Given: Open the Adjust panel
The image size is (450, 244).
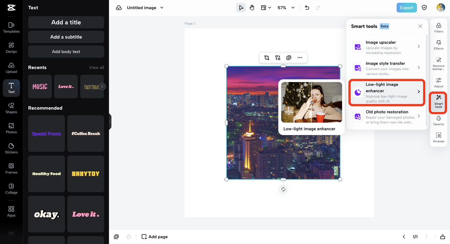Looking at the screenshot, I should click(438, 83).
